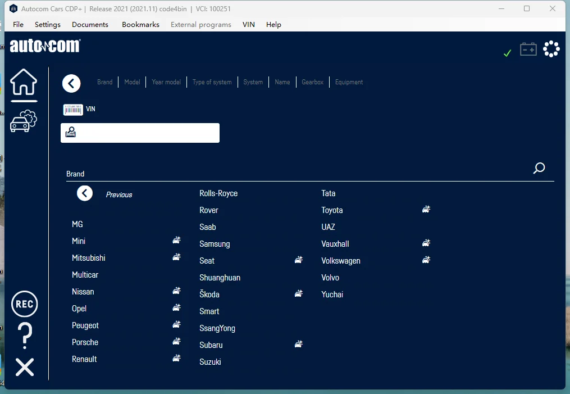Select the Shuanghuan brand
Viewport: 570px width, 394px height.
click(220, 278)
